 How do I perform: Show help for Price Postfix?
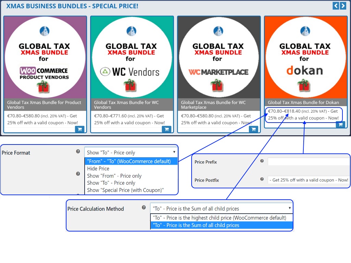[262, 179]
